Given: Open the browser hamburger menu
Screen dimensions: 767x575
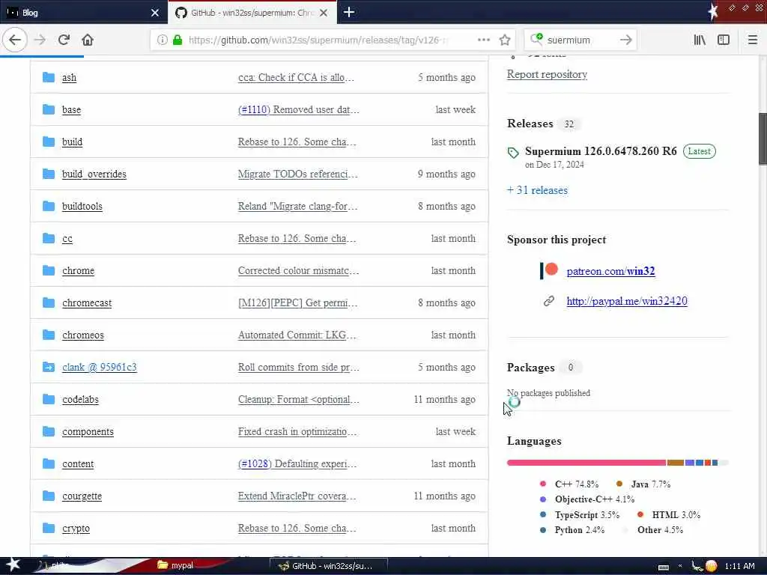Looking at the screenshot, I should click(753, 40).
